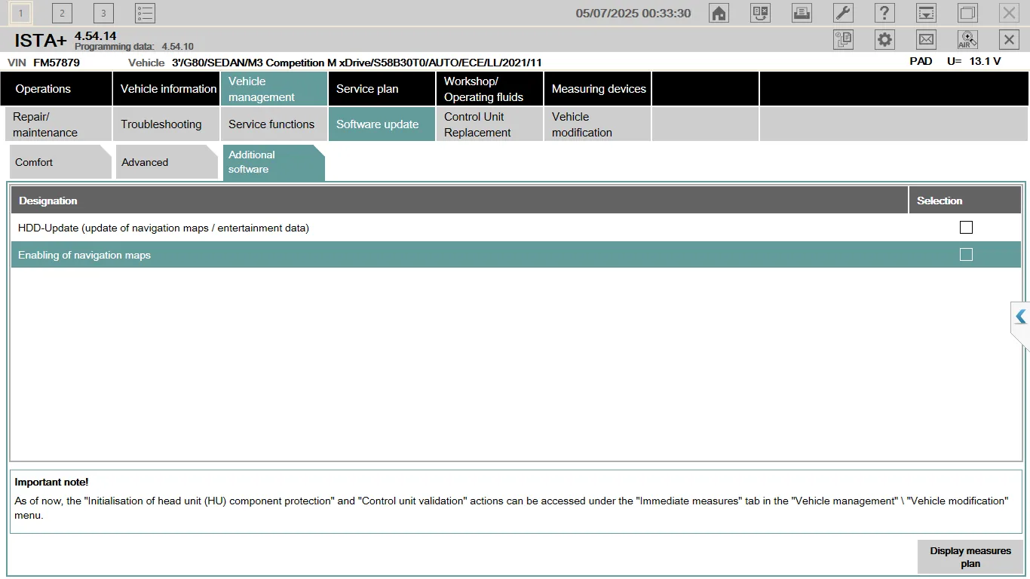Click Programming data 4.54.10 text
The height and width of the screenshot is (579, 1030).
pyautogui.click(x=134, y=47)
